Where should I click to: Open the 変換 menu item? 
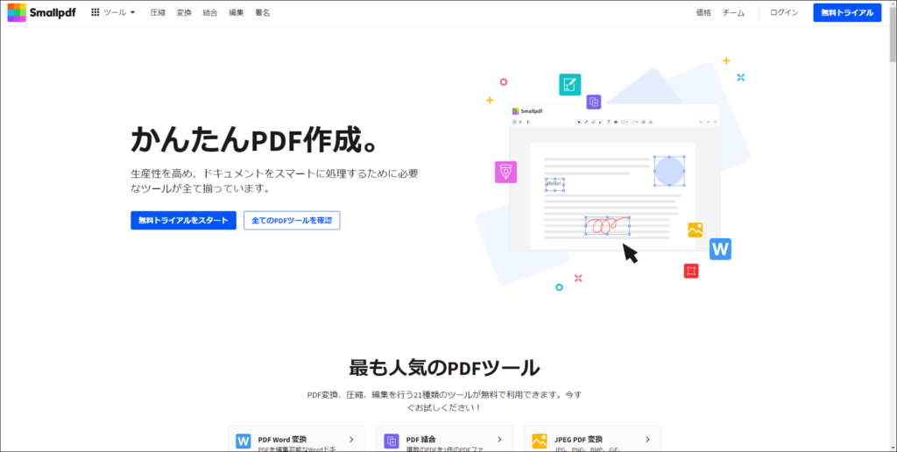[184, 12]
